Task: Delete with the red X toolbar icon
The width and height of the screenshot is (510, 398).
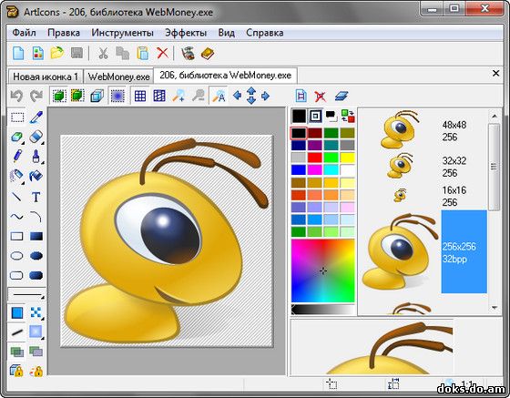Action: tap(162, 53)
